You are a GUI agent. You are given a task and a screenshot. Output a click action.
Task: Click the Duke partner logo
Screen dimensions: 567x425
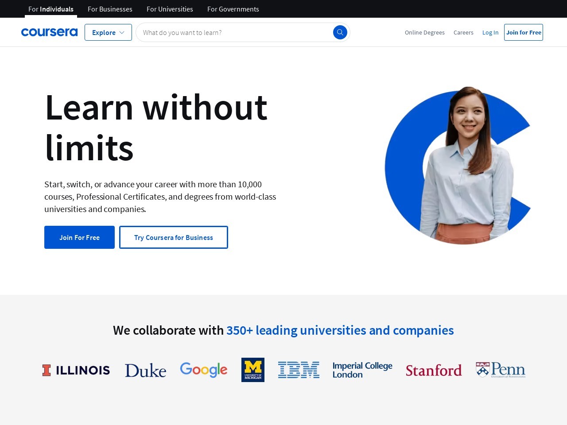click(x=145, y=370)
